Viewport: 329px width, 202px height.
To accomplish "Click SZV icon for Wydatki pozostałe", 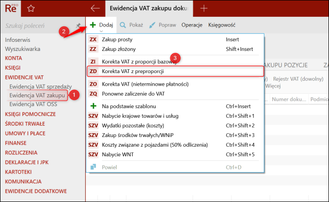I will tap(93, 126).
